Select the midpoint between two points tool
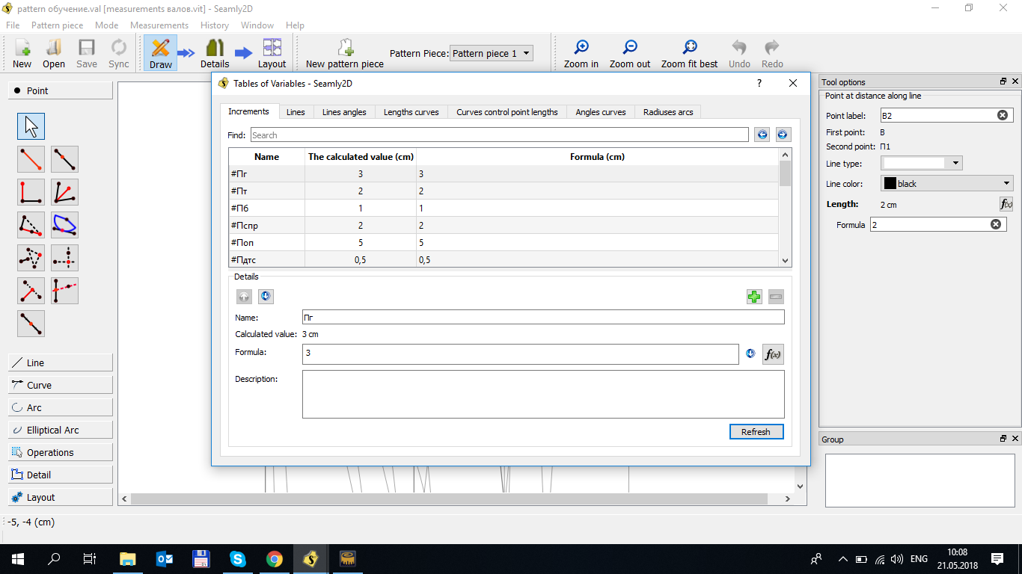The height and width of the screenshot is (574, 1022). [x=31, y=324]
